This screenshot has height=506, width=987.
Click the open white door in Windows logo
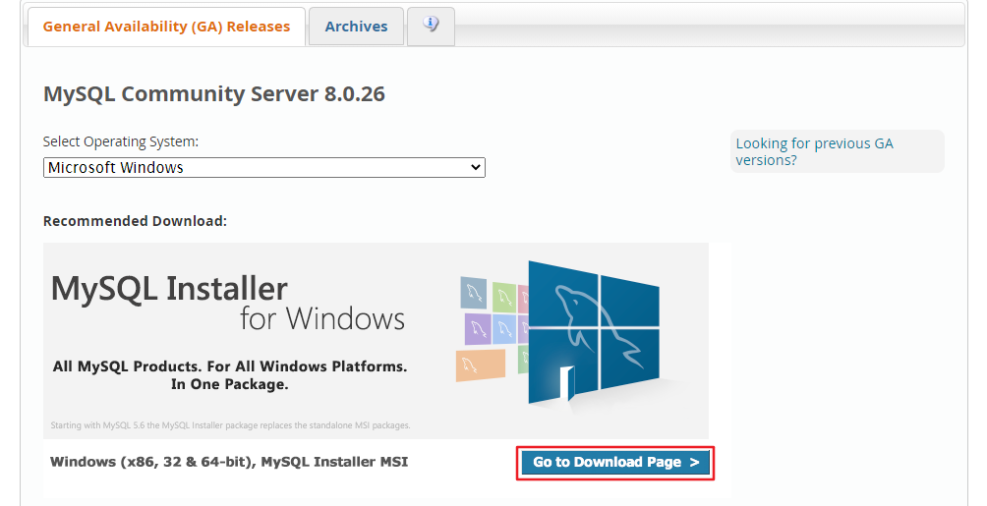pyautogui.click(x=567, y=382)
